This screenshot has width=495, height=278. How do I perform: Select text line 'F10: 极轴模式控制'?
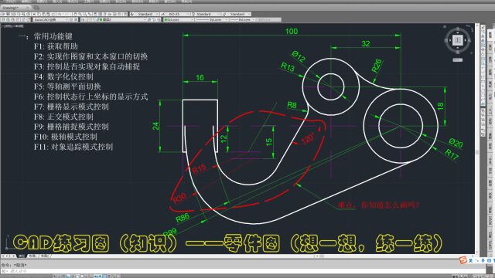pos(65,137)
